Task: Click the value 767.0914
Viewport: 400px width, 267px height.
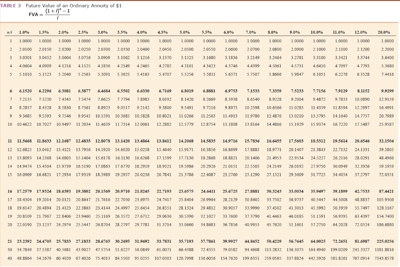Action: (361, 258)
